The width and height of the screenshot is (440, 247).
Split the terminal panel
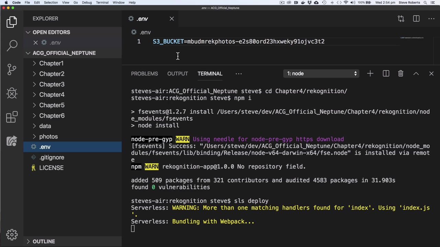pos(386,73)
